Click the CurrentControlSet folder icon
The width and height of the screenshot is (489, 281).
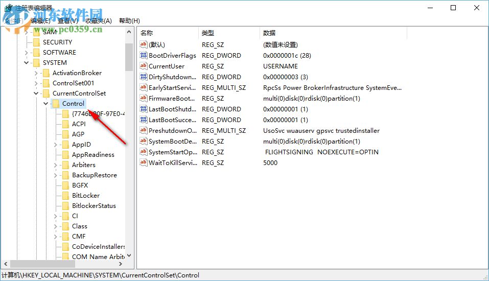pyautogui.click(x=46, y=93)
